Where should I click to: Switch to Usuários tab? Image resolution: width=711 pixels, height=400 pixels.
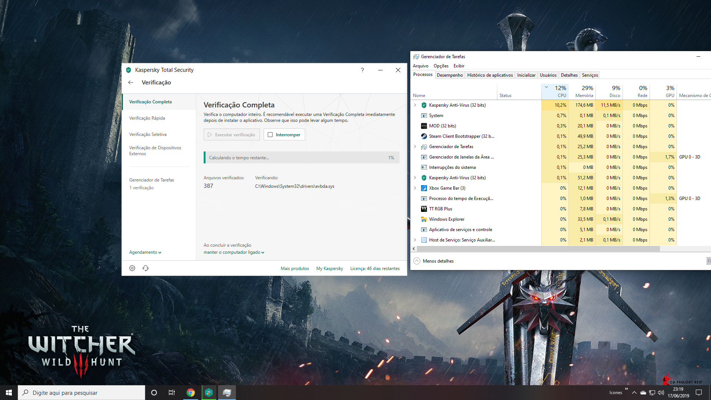548,75
